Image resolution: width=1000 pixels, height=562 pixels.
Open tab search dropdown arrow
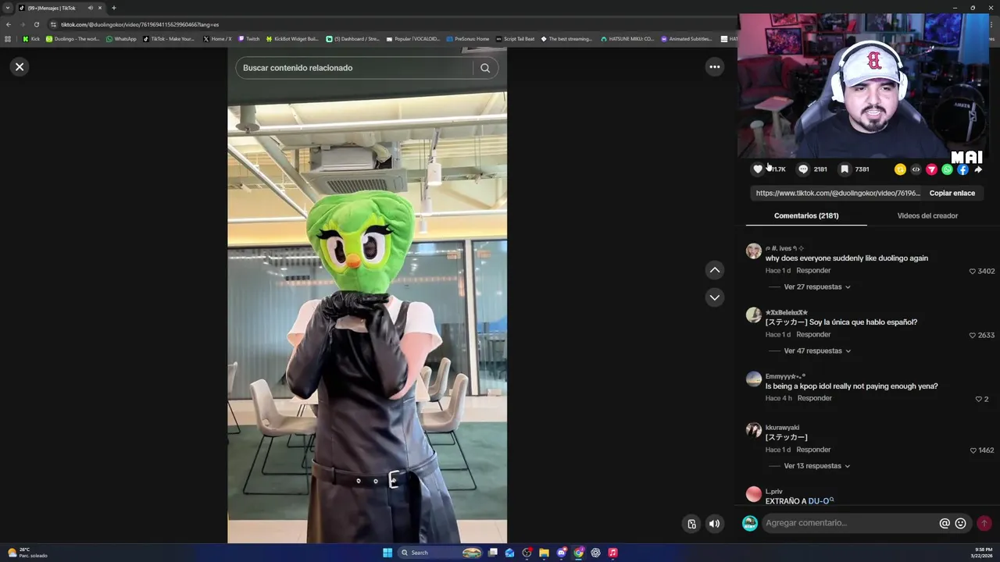(8, 8)
